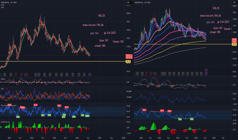Open TRY currency selector on daily chart
This screenshot has width=238, height=140.
coord(129,3)
